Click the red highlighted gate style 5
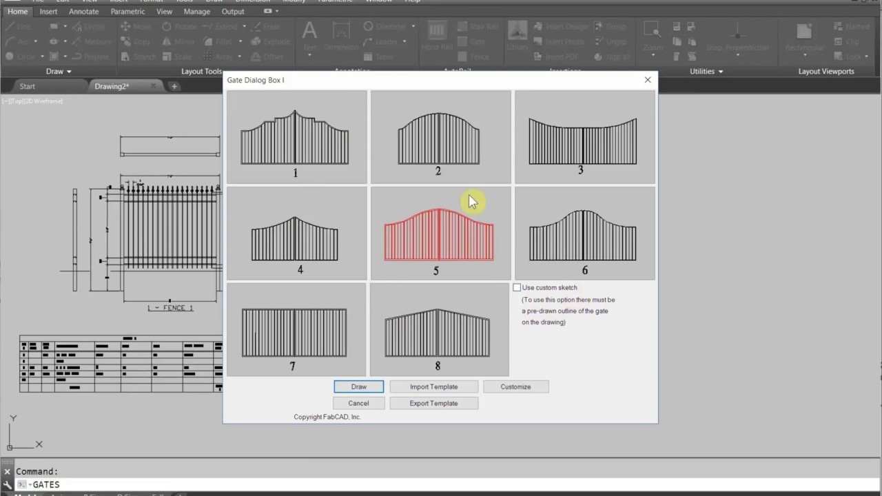882x496 pixels. pos(440,234)
